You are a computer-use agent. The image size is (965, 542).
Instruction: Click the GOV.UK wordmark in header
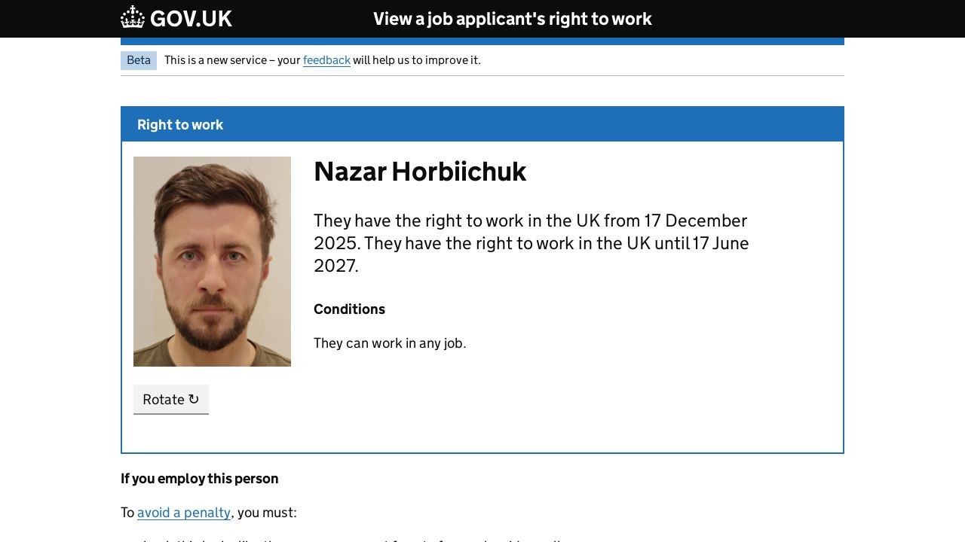(x=191, y=19)
